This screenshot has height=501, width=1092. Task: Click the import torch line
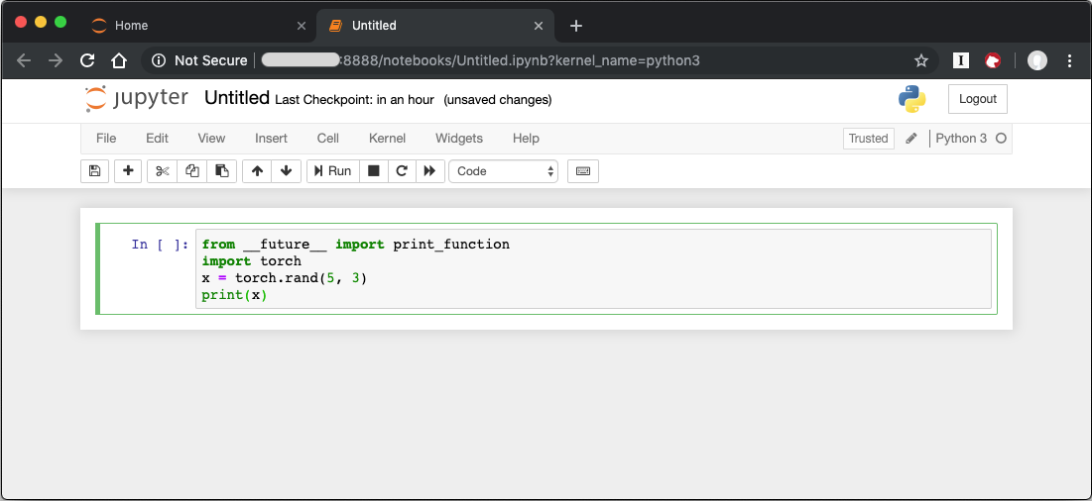[251, 261]
